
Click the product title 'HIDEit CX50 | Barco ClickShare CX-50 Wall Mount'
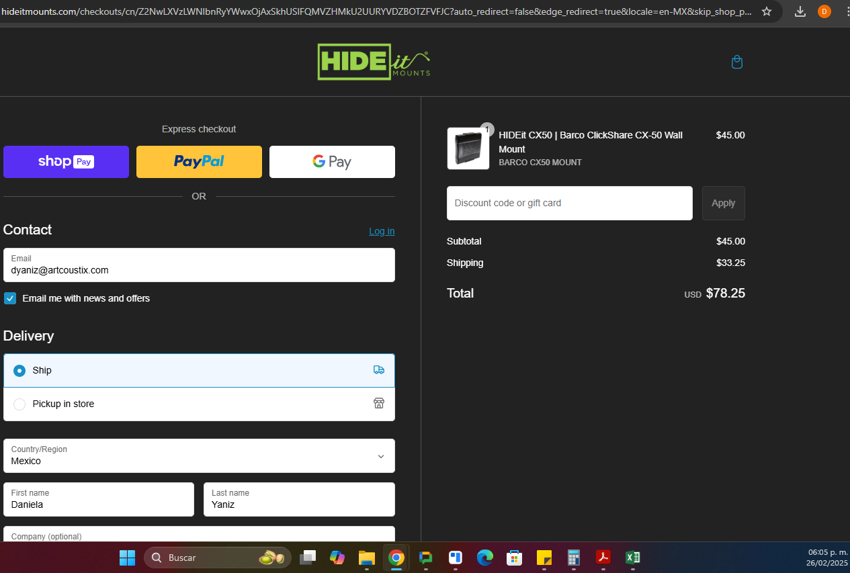[591, 142]
